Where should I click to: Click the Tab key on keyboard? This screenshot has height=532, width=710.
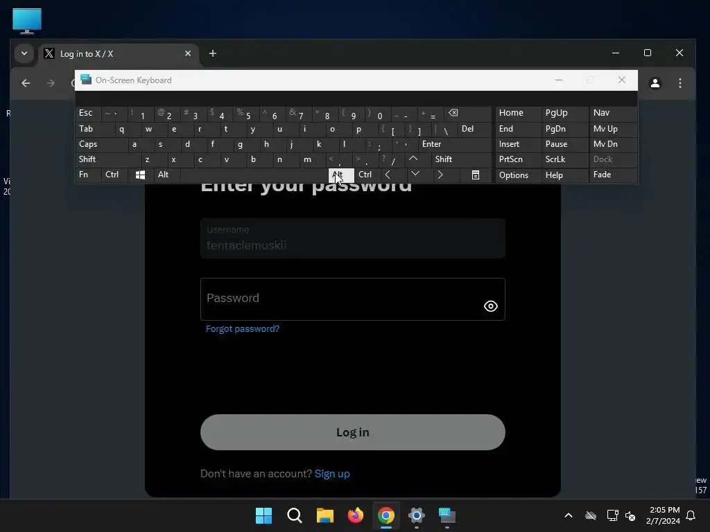[94, 129]
